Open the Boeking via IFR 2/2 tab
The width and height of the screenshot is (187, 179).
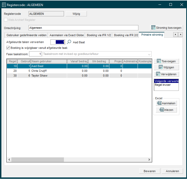[x=126, y=35]
